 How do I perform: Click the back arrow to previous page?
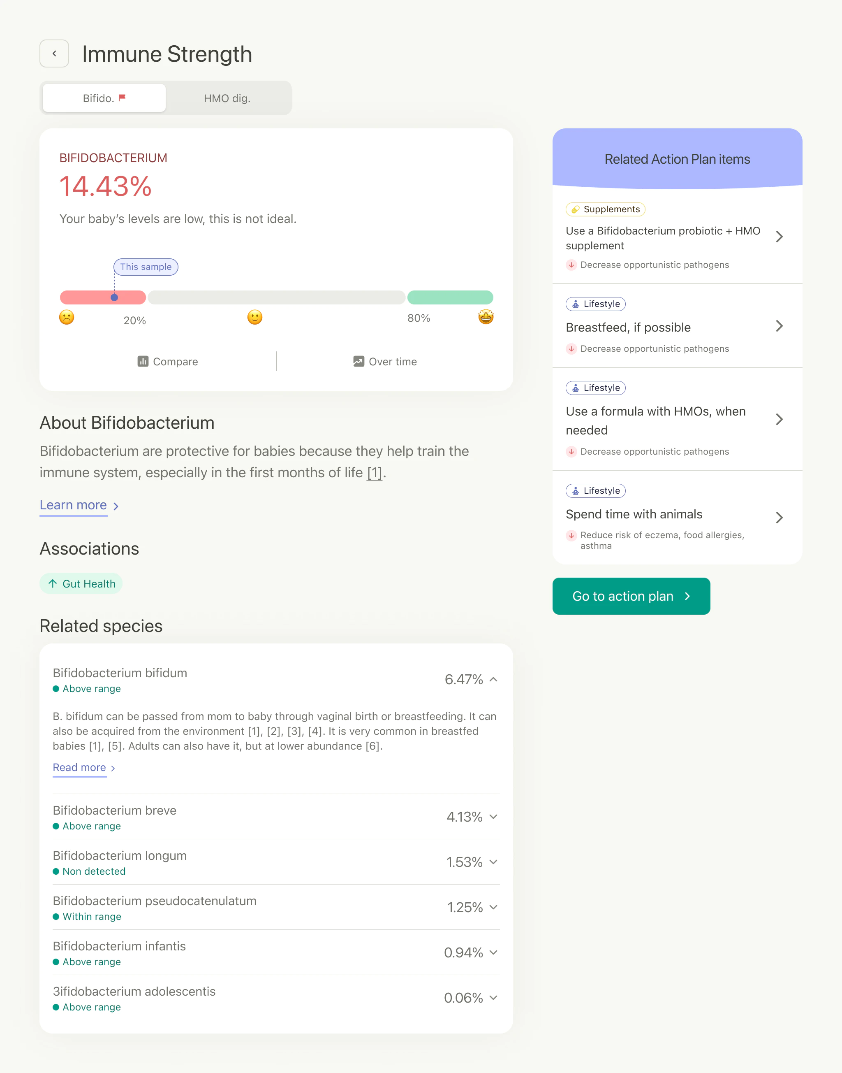[x=54, y=53]
